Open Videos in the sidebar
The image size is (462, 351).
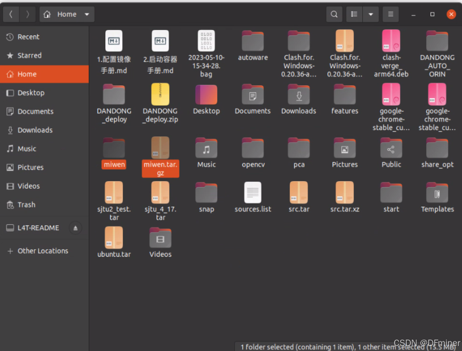click(44, 186)
